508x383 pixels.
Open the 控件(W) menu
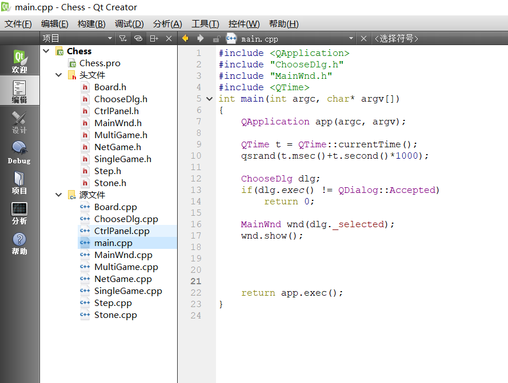[244, 24]
